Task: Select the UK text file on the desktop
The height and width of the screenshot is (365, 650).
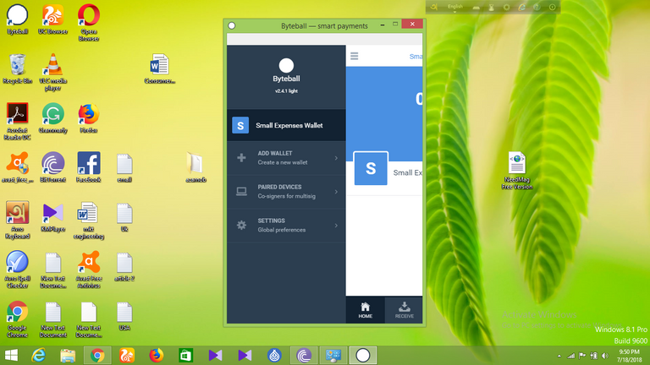Action: coord(124,217)
